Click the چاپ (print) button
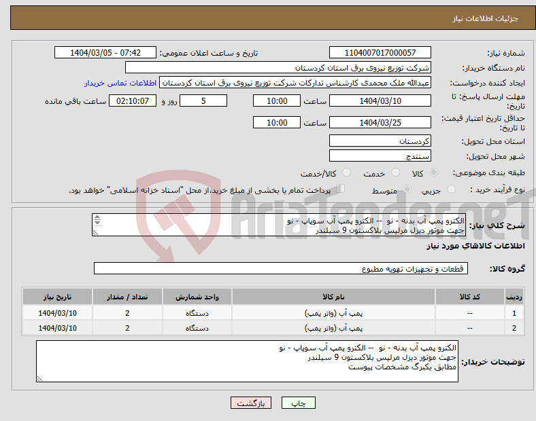The width and height of the screenshot is (536, 421). coord(298,403)
